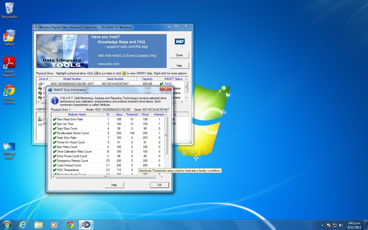
Task: Click the attribute list scroll right arrow
Action: (162, 177)
